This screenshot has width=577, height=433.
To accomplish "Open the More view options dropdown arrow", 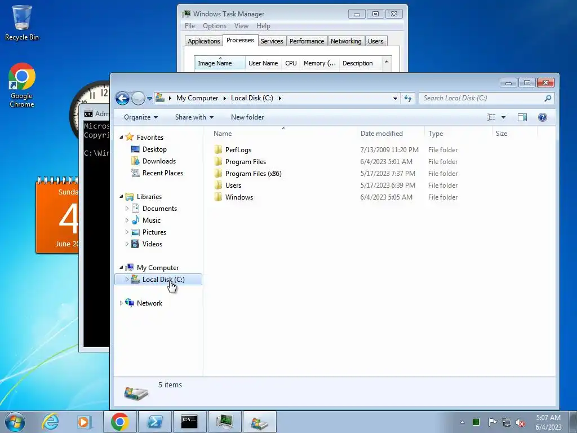I will [503, 117].
